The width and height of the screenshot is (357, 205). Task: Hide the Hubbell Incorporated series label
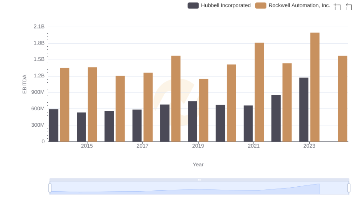pos(226,5)
